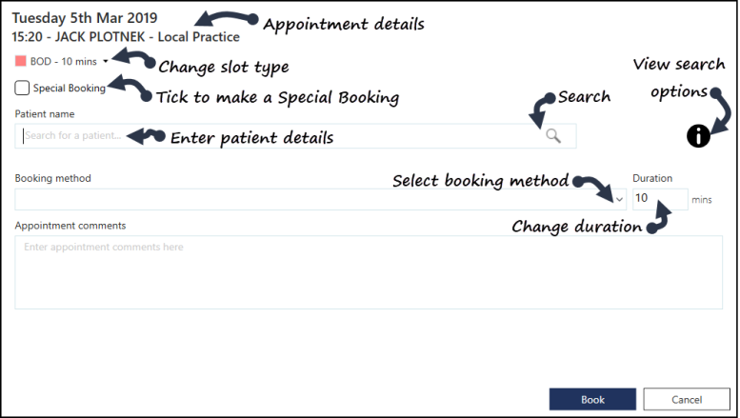Click the Duration label

pyautogui.click(x=652, y=178)
